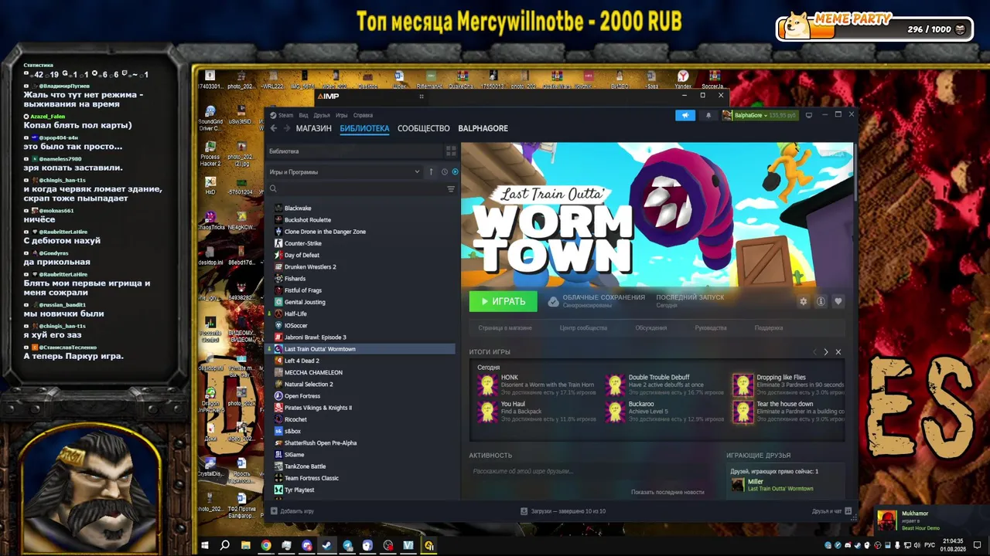Screen dimensions: 990x556
Task: Switch to the Сообщество tab
Action: click(x=423, y=128)
